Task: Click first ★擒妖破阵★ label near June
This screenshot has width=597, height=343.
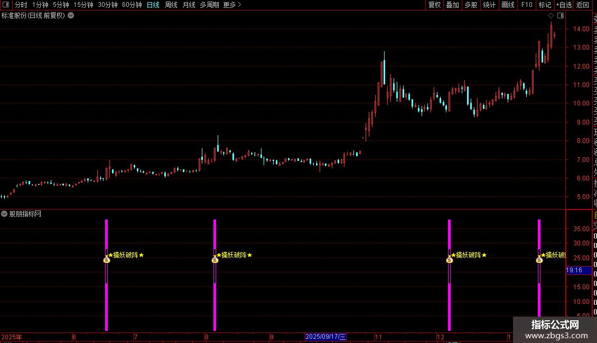Action: [126, 255]
